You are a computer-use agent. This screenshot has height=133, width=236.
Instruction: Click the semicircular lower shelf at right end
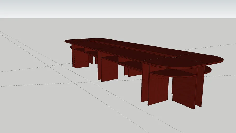pyautogui.click(x=174, y=73)
